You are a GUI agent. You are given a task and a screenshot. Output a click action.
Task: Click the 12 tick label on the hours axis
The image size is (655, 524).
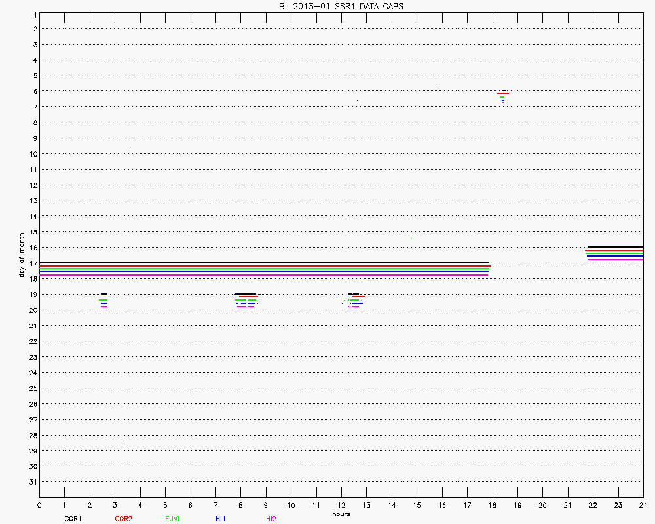341,506
